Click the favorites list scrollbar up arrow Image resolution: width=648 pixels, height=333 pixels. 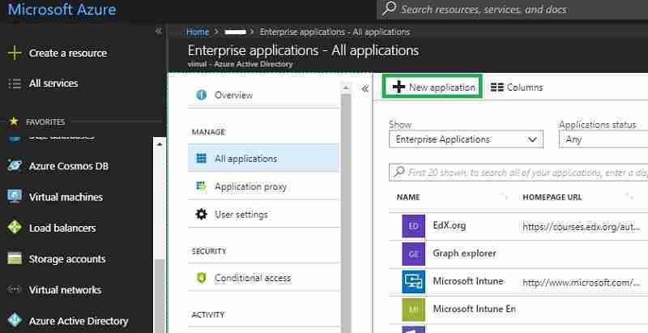(159, 144)
